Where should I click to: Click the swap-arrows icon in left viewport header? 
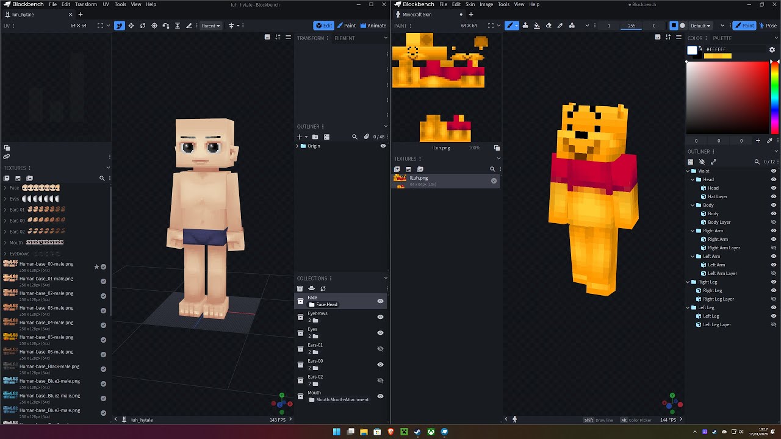point(278,37)
